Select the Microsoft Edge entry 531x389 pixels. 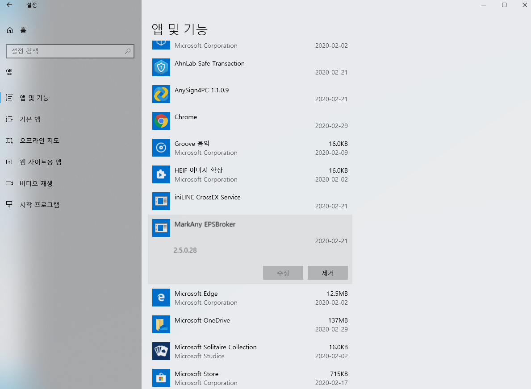pyautogui.click(x=250, y=298)
